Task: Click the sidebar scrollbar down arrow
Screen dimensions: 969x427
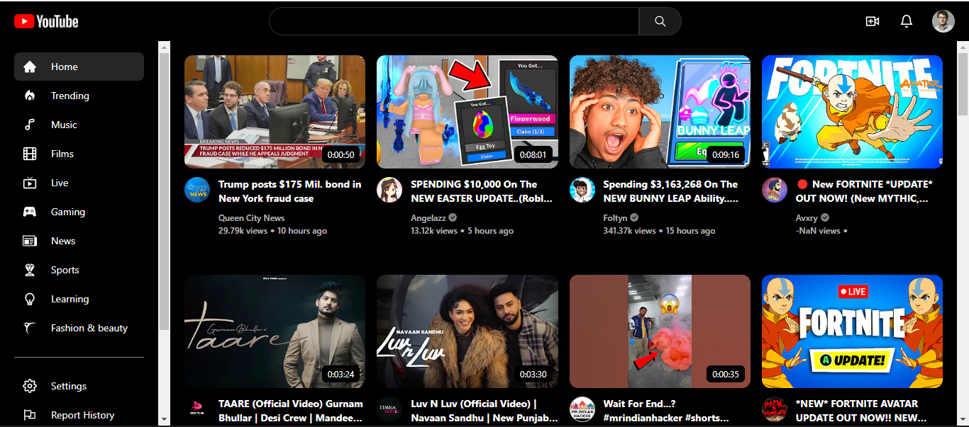Action: pos(164,419)
